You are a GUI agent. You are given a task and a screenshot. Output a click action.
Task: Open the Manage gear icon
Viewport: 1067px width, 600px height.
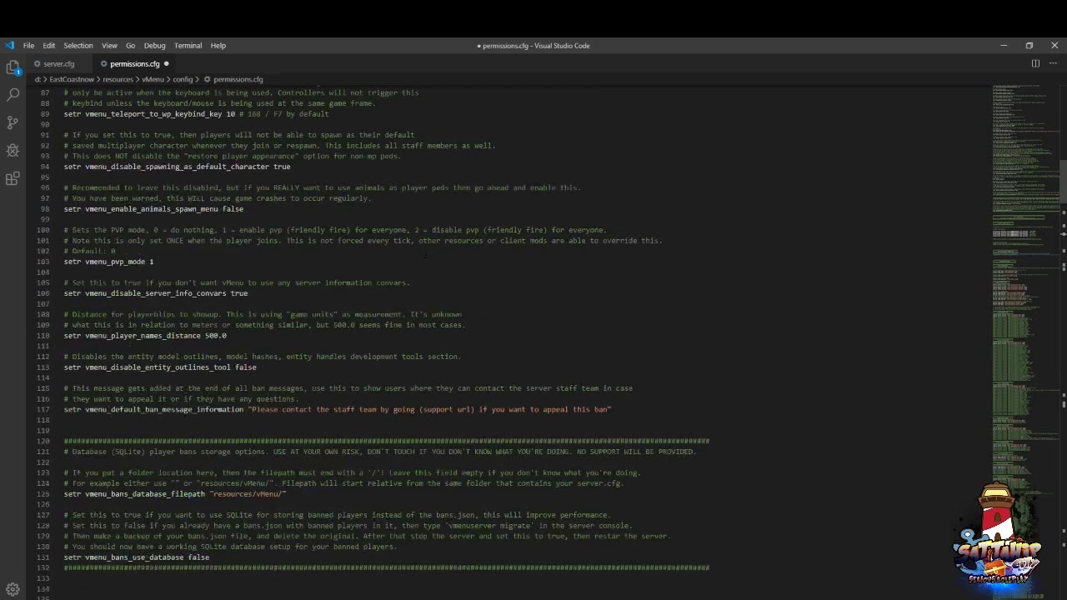[x=13, y=589]
